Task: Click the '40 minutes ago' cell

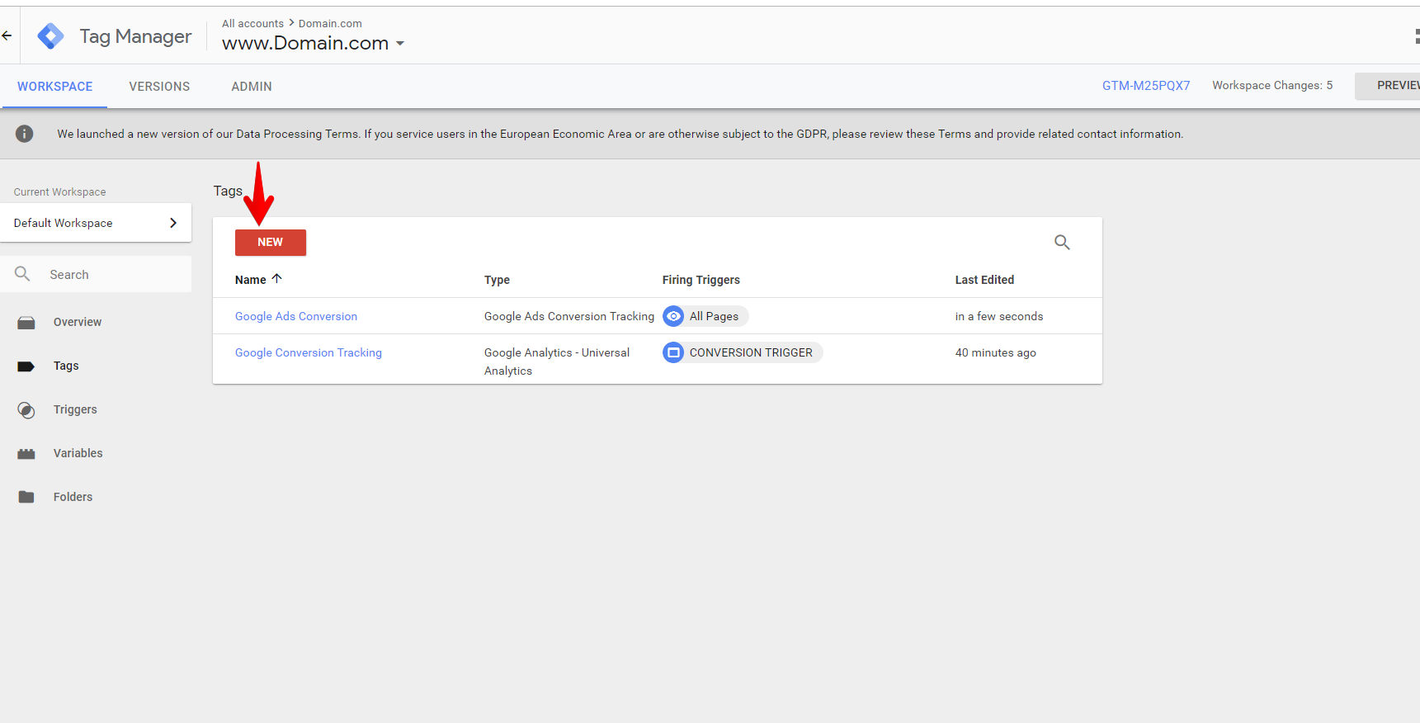Action: [996, 352]
